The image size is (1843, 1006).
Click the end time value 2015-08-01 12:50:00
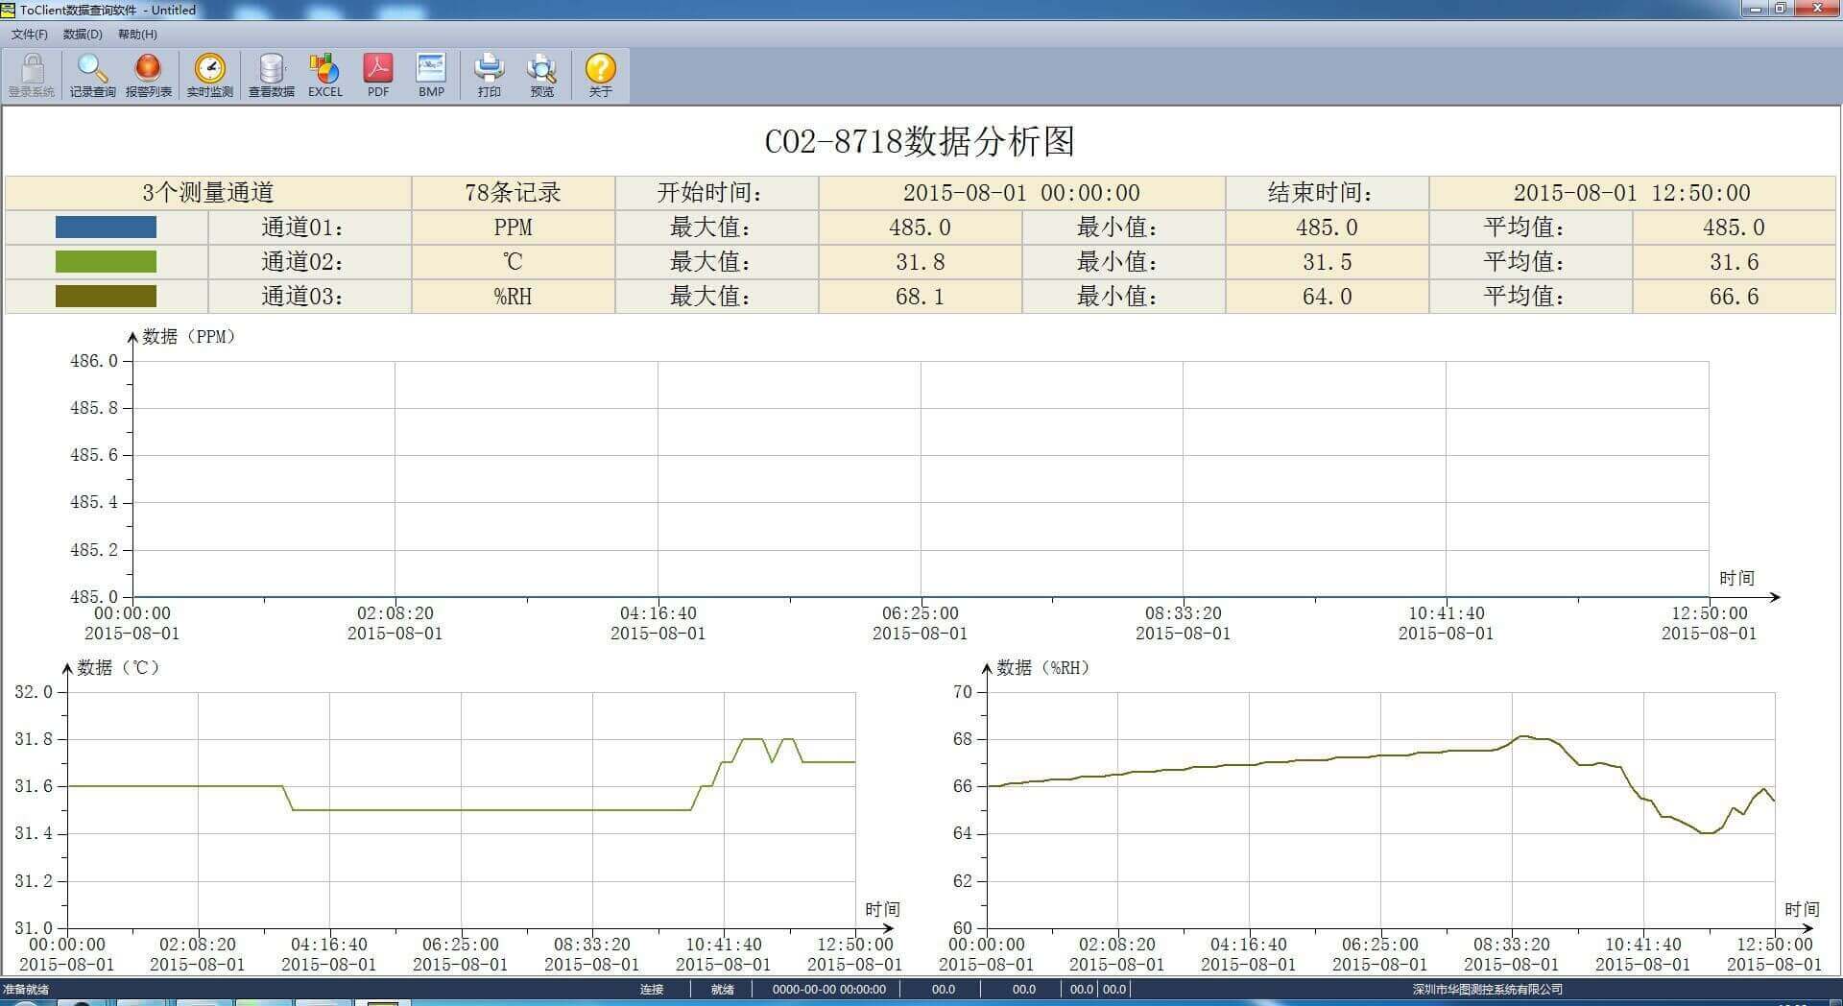(1632, 193)
